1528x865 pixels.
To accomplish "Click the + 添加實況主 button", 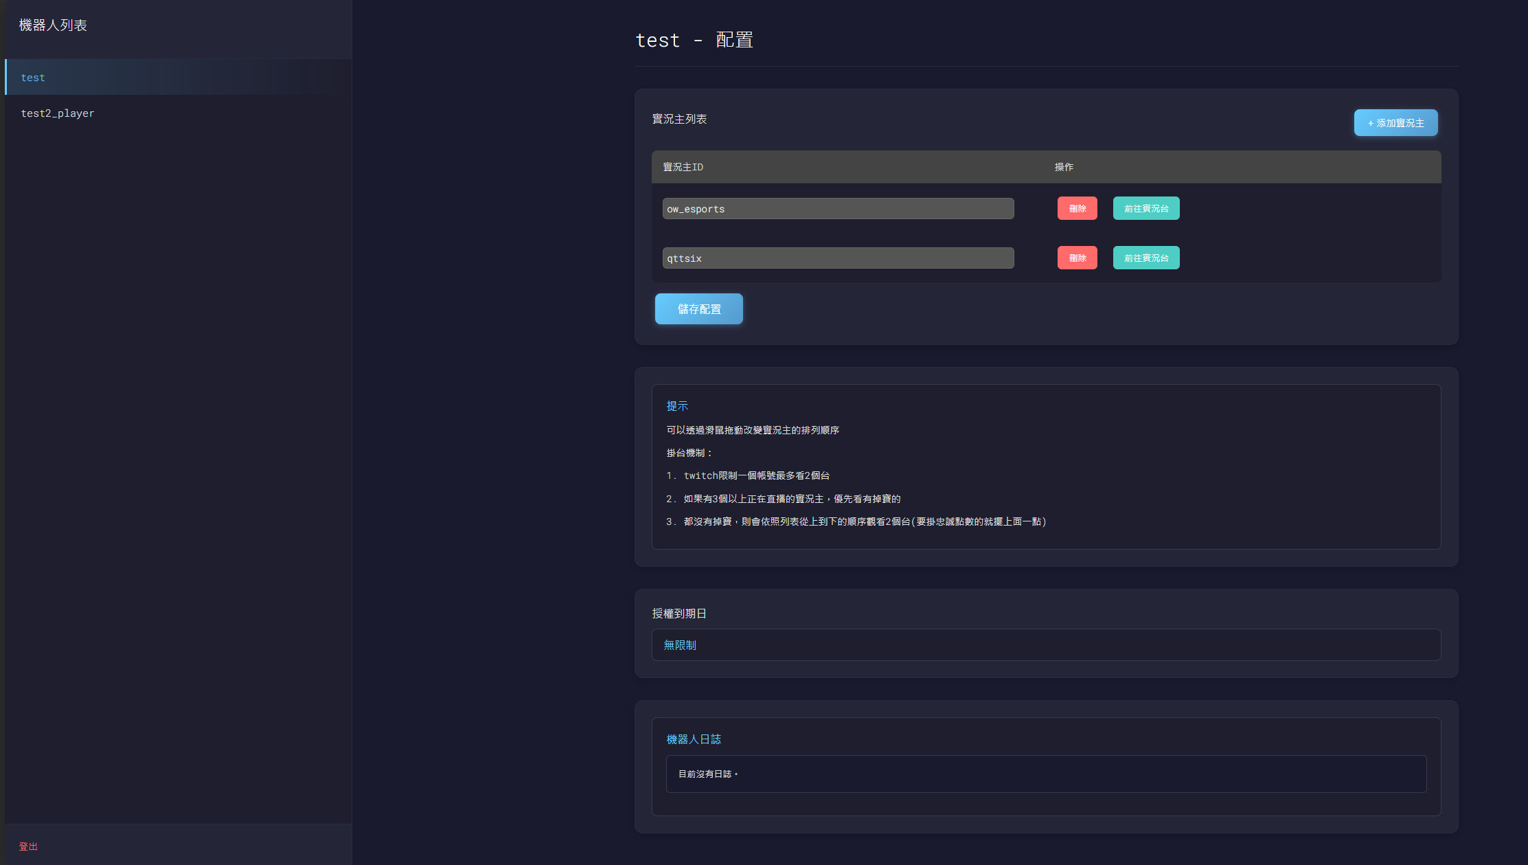I will (x=1396, y=122).
